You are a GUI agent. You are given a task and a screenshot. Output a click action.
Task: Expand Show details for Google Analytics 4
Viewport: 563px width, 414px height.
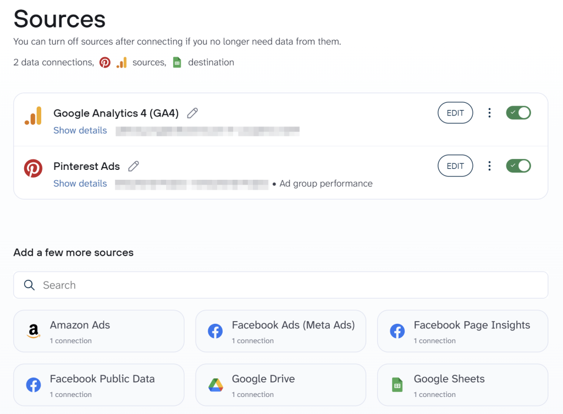point(80,130)
